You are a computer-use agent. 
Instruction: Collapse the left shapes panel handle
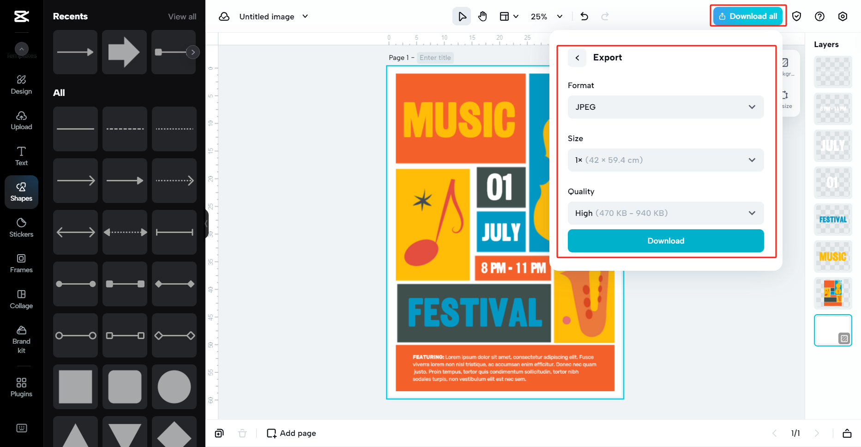coord(206,224)
